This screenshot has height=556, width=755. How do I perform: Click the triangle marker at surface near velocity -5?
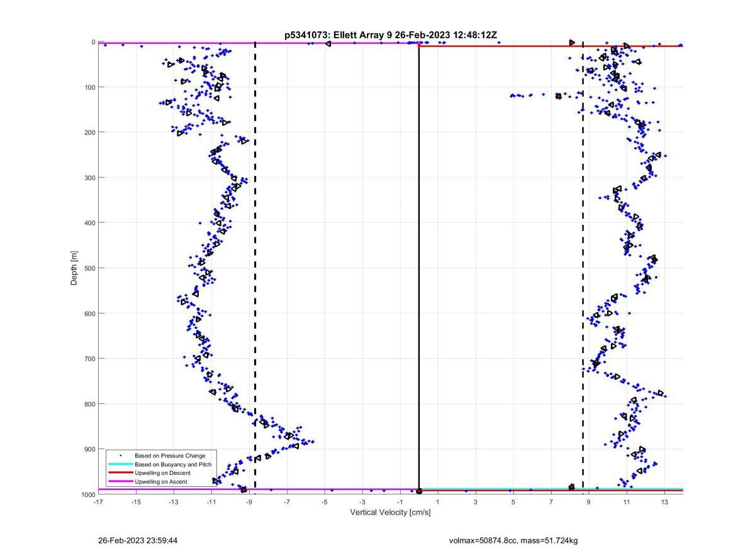pos(328,43)
